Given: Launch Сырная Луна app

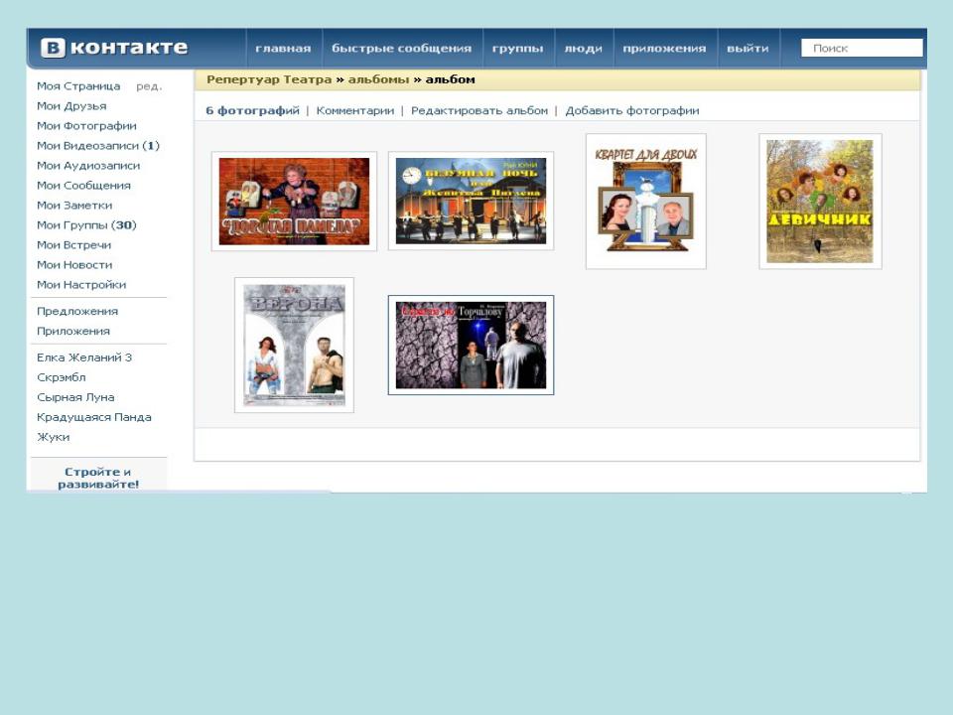Looking at the screenshot, I should pyautogui.click(x=75, y=397).
